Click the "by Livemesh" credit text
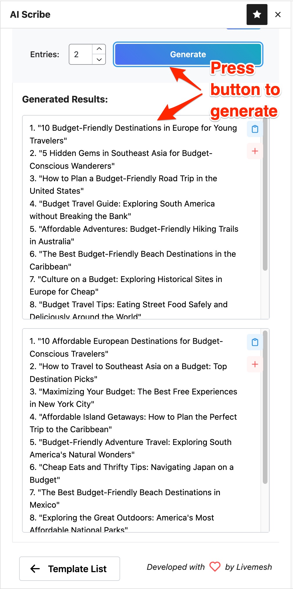This screenshot has height=589, width=293. pos(249,567)
